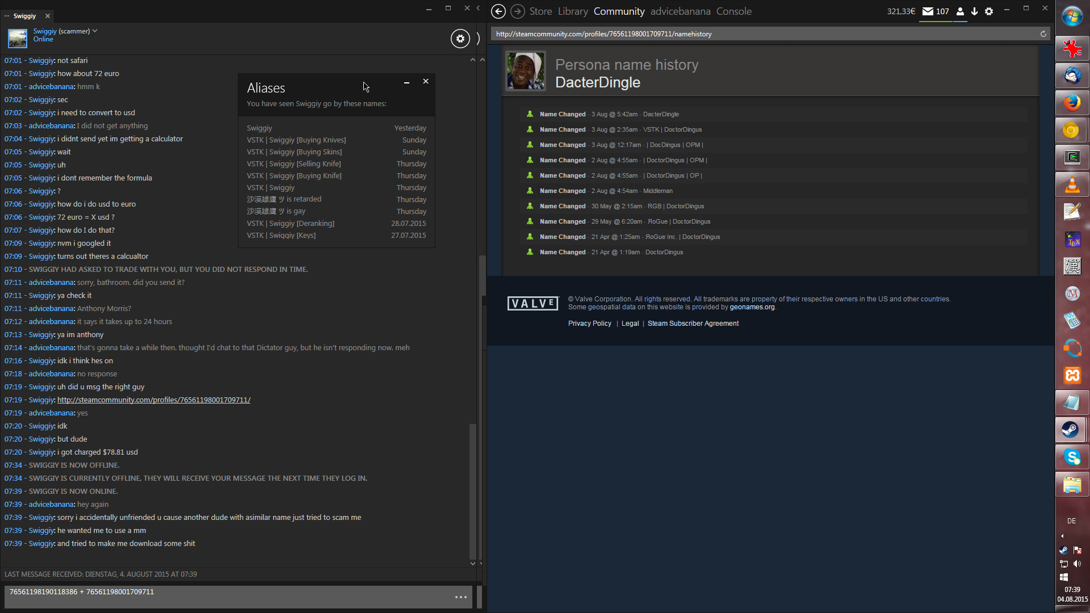Screen dimensions: 1090x613
Task: Show hidden tray icons arrow
Action: (x=1062, y=536)
